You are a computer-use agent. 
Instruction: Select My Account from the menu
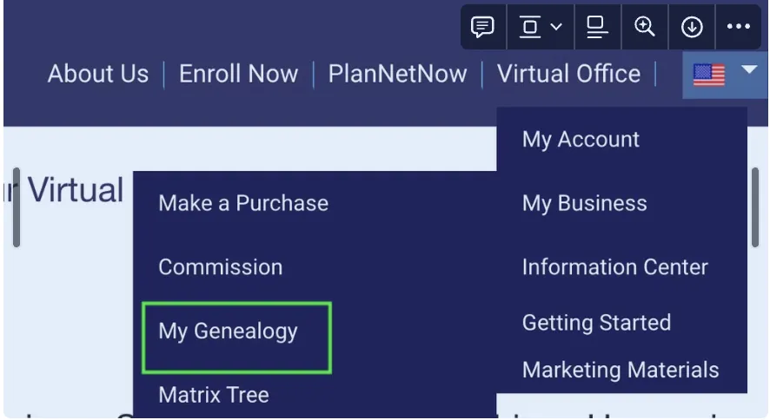pyautogui.click(x=581, y=140)
